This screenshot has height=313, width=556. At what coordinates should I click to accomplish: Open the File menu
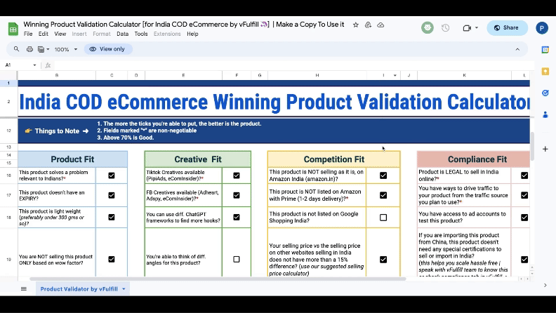pyautogui.click(x=28, y=34)
